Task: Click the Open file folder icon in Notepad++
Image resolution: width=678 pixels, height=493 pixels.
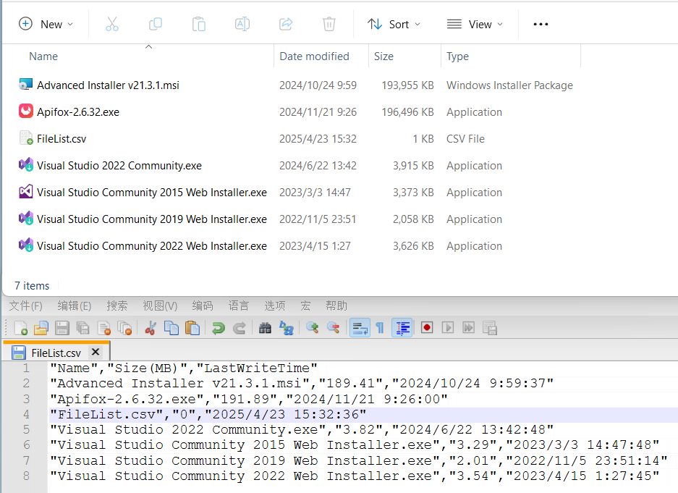Action: click(x=41, y=328)
